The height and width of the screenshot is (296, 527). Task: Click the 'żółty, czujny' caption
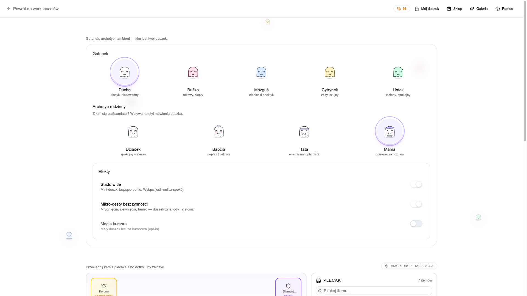(x=330, y=95)
